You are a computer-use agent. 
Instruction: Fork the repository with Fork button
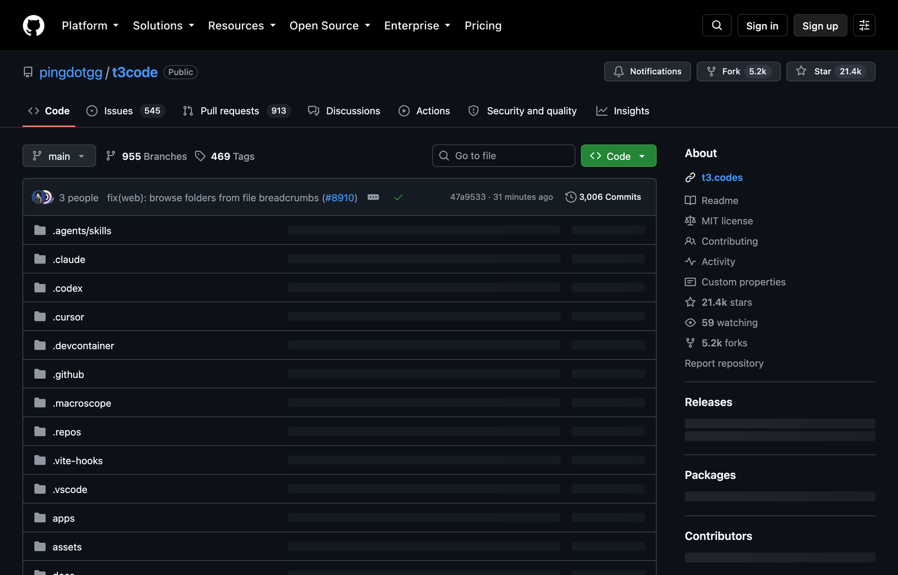[739, 71]
